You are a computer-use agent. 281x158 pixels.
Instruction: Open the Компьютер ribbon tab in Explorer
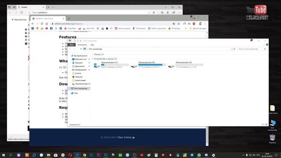tap(82, 45)
